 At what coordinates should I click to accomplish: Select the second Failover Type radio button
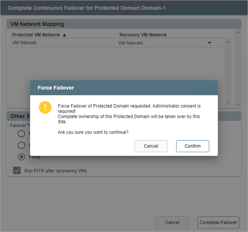click(21, 145)
